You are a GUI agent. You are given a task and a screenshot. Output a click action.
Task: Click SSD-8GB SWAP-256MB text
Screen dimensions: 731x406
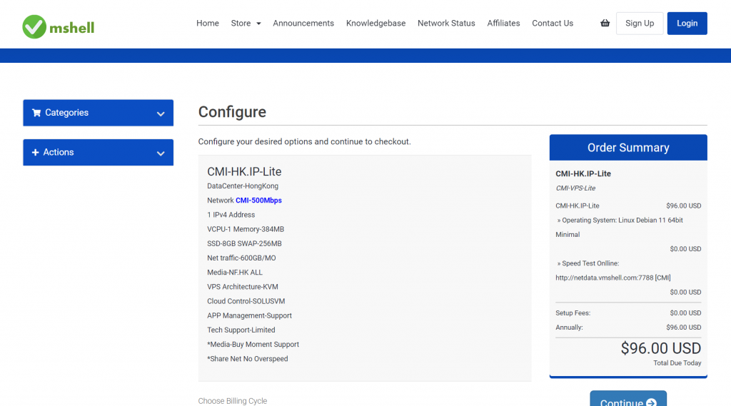click(x=244, y=244)
